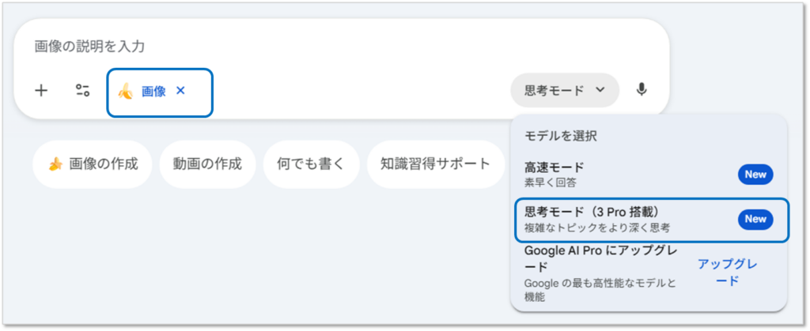Click the 画像 label in the selected chip

click(153, 91)
